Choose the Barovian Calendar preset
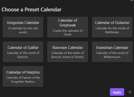This screenshot has width=134, height=97. (x=68, y=52)
